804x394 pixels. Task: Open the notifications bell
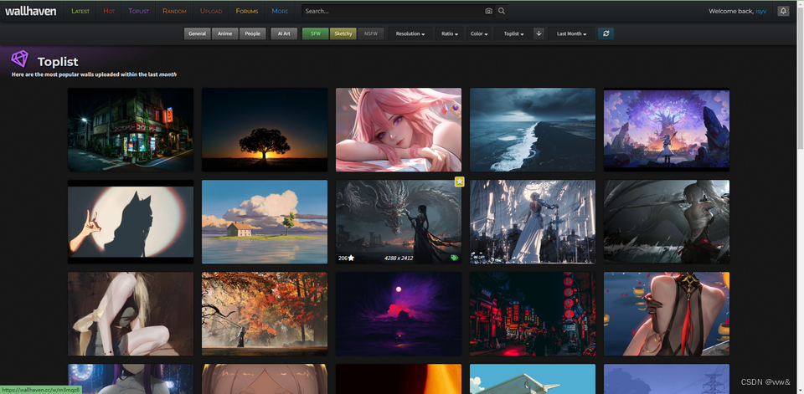[x=783, y=11]
